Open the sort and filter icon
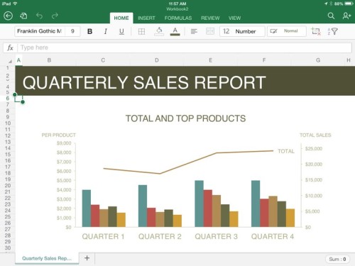This screenshot has width=355, height=266. (332, 31)
